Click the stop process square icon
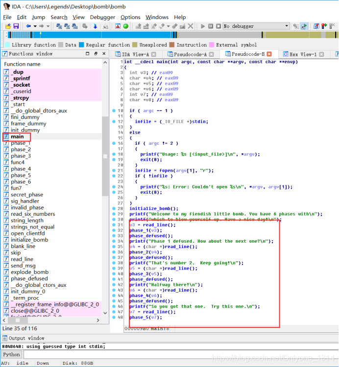The width and height of the screenshot is (339, 367). [218, 26]
